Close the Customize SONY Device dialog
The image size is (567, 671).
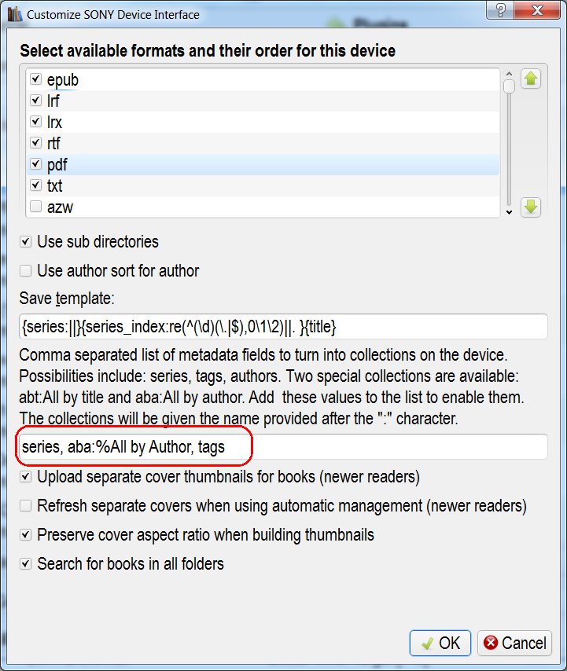point(537,9)
